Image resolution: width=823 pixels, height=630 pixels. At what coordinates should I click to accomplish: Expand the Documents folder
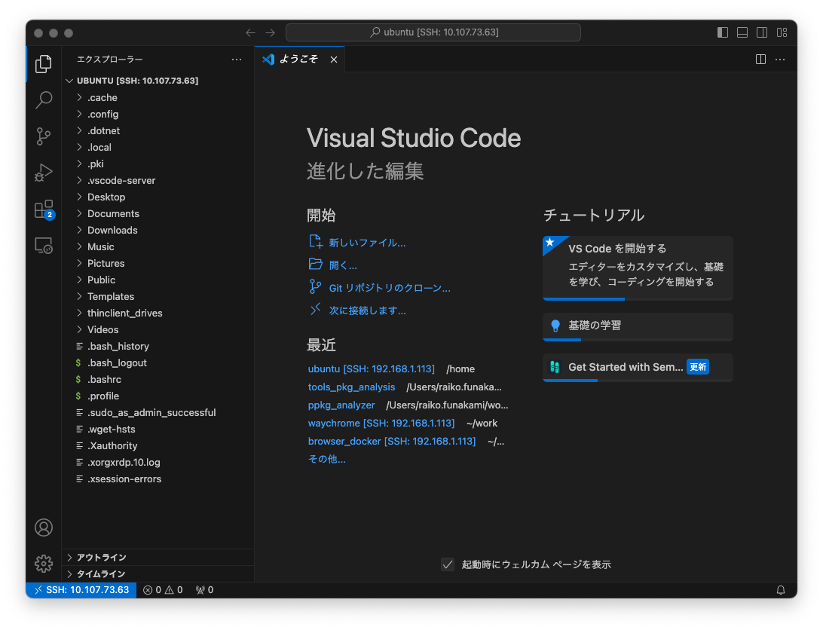point(158,214)
